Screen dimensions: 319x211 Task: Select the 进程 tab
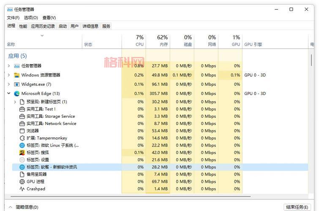point(11,26)
